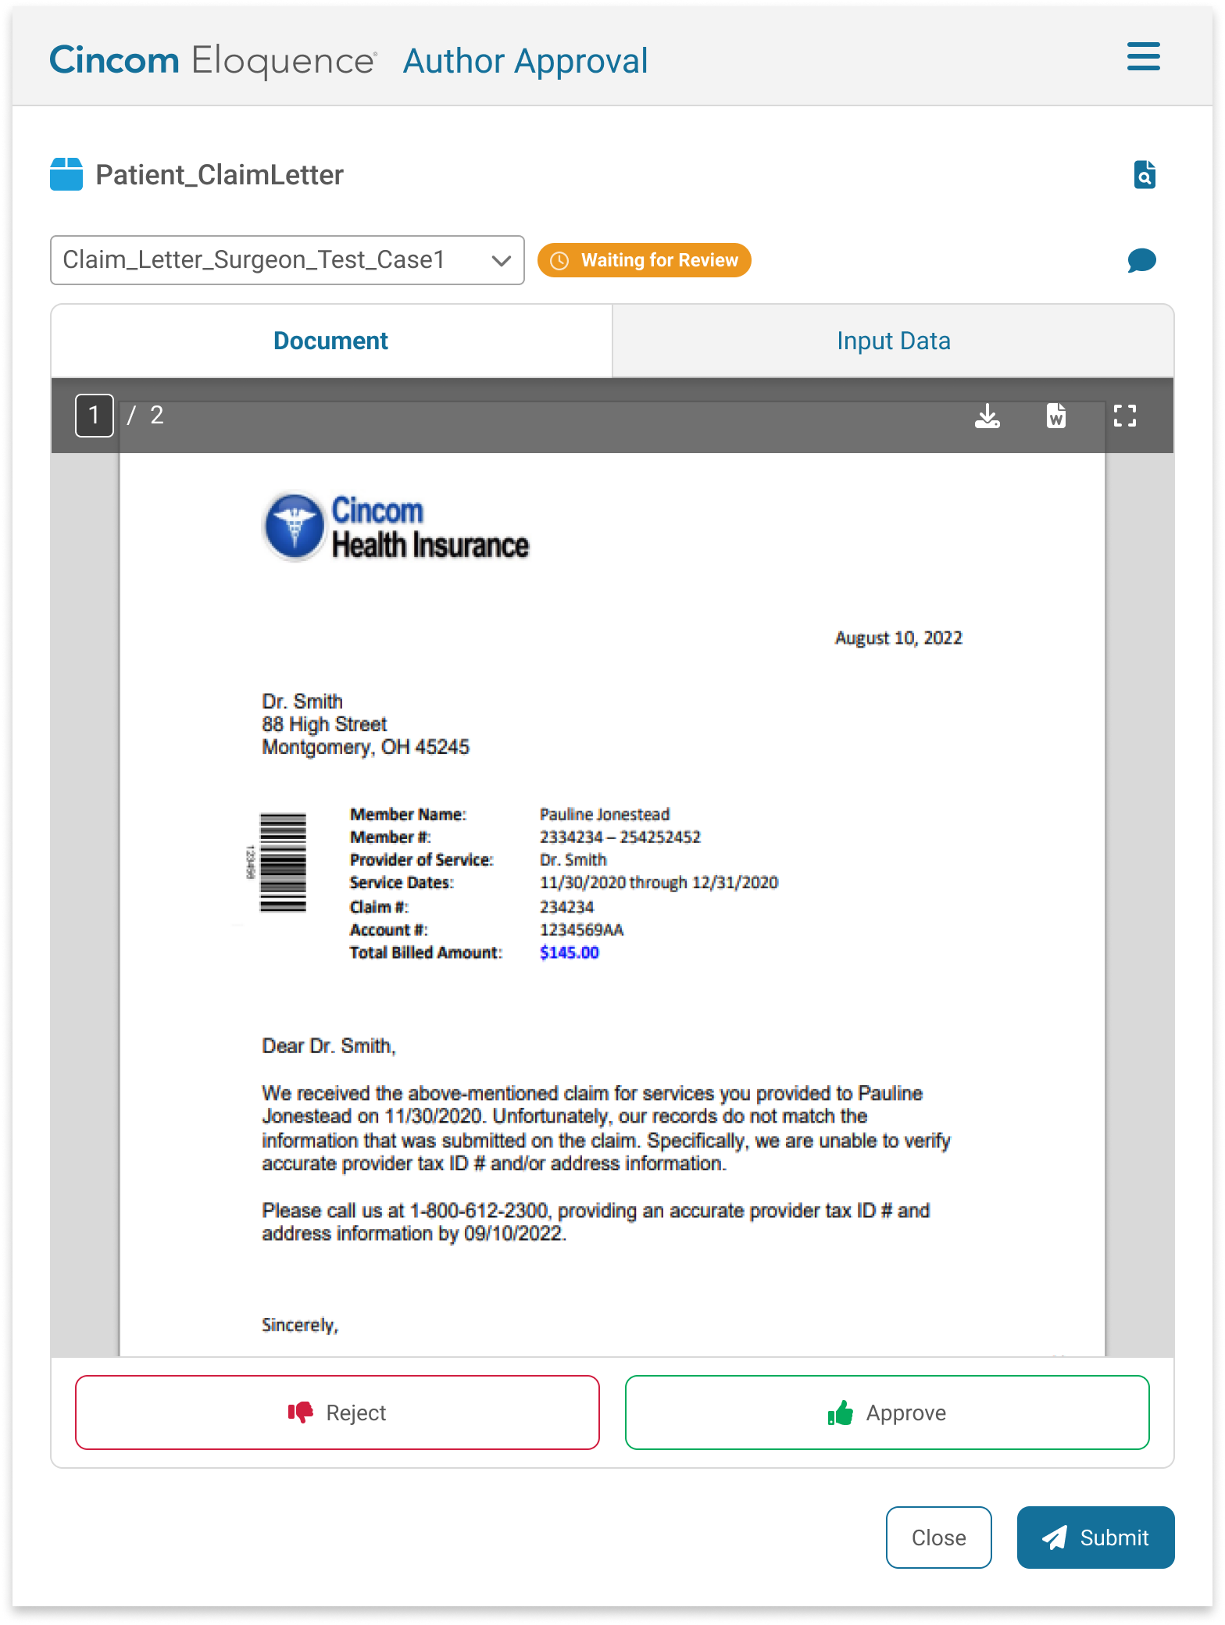Click the total page count 2
Image resolution: width=1225 pixels, height=1625 pixels.
tap(157, 416)
